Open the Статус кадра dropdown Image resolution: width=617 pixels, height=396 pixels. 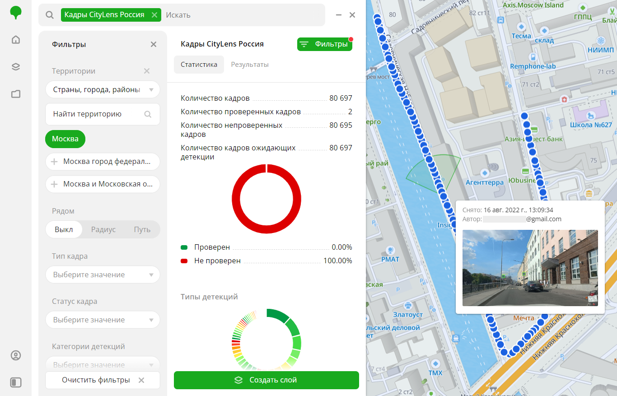point(103,320)
